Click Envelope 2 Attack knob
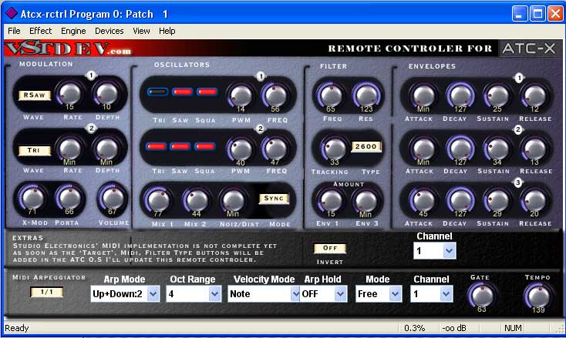566x338 pixels. click(423, 149)
